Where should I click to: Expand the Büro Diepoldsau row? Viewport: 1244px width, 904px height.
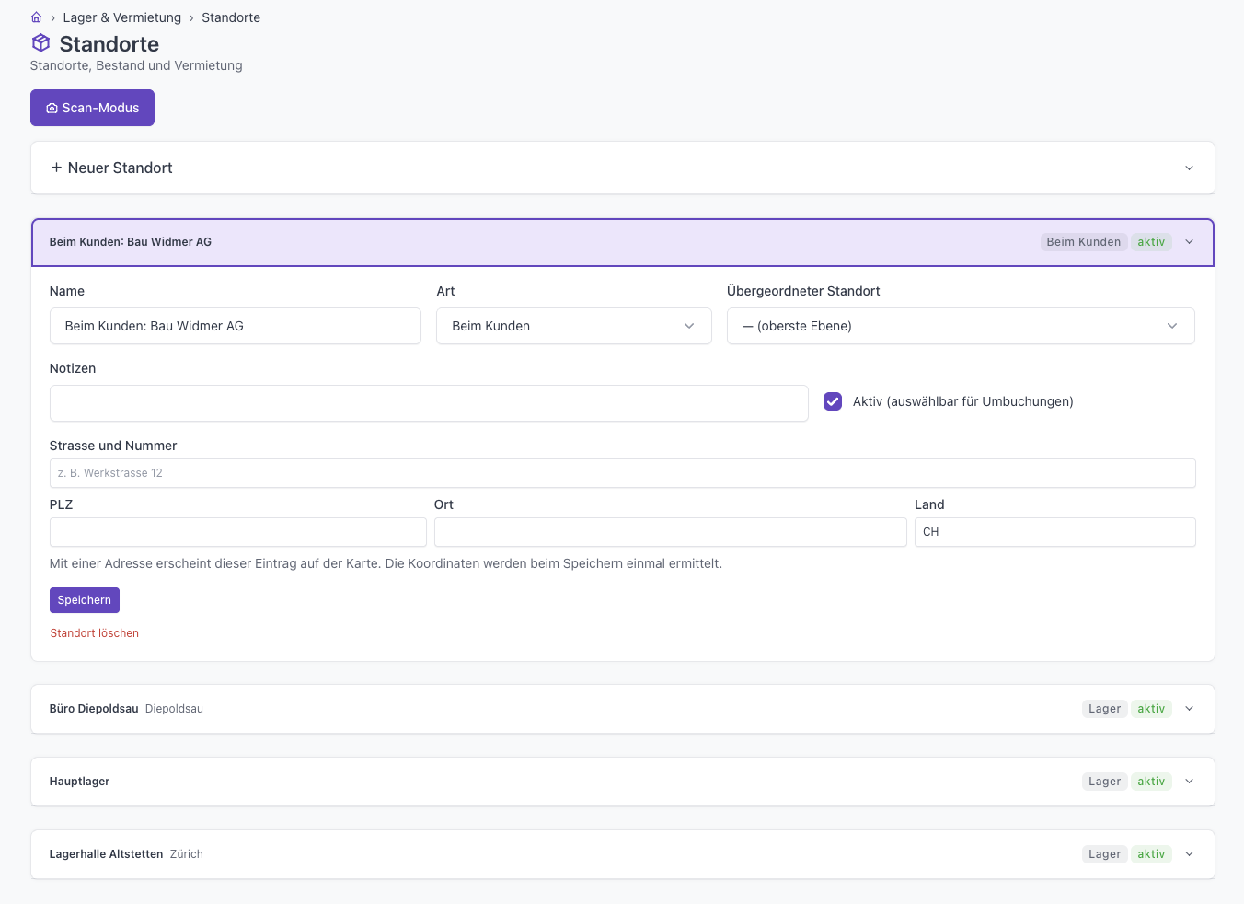(x=623, y=709)
